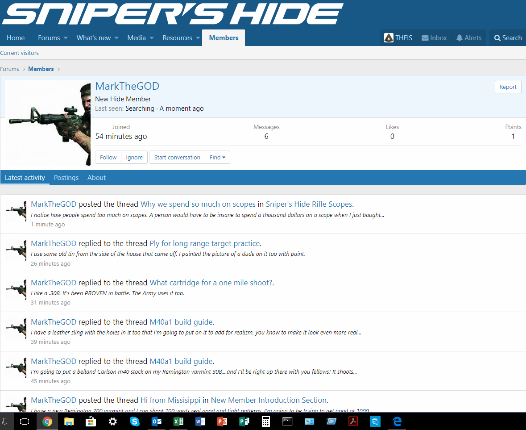Click avatar beside the belland Carlson stock reply

coord(16,368)
